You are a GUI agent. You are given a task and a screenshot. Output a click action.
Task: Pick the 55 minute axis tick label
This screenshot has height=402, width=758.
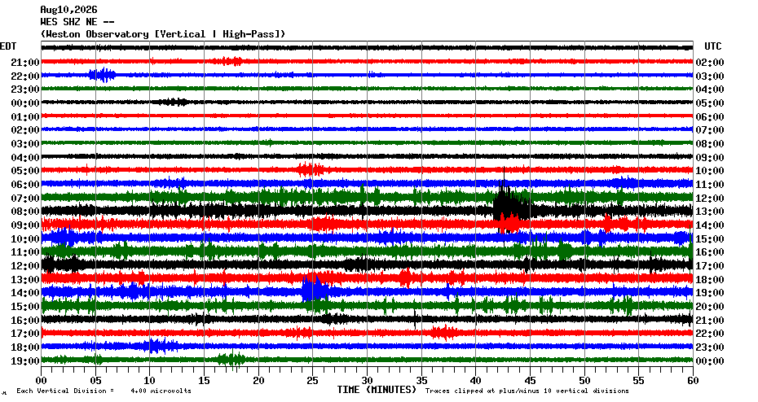point(639,381)
